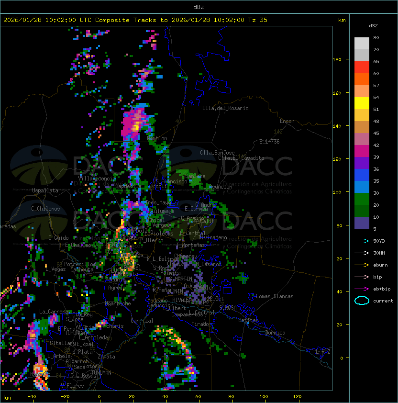Click the 'La_Carrera' map label

54,312
